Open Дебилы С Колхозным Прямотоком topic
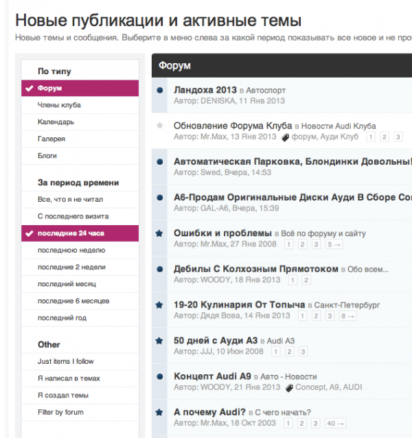The image size is (412, 438). pos(256,268)
